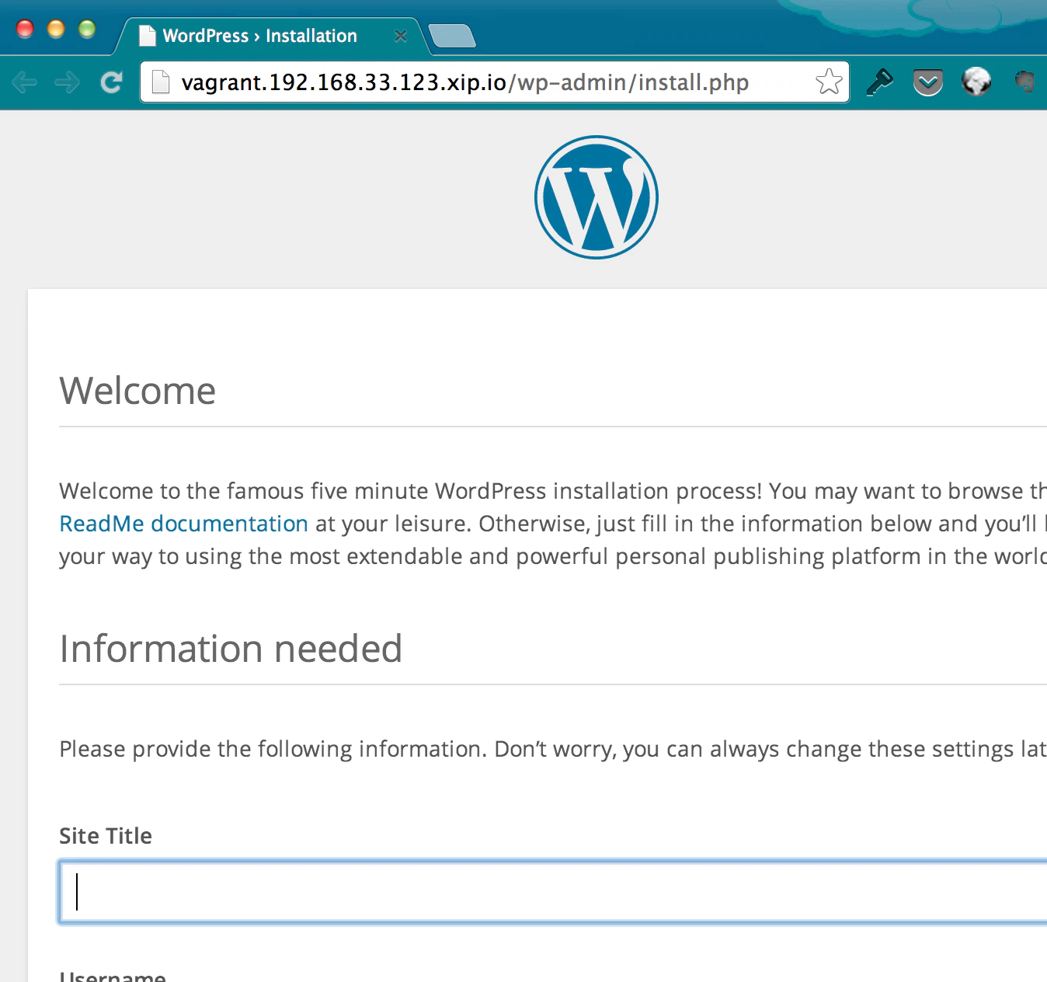Open the key password extension icon
The height and width of the screenshot is (982, 1047).
pyautogui.click(x=879, y=82)
